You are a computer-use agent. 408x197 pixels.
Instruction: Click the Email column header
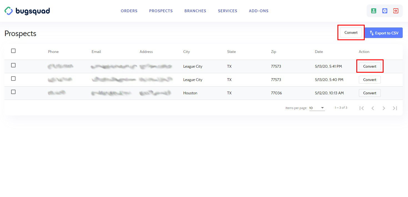[x=96, y=52]
